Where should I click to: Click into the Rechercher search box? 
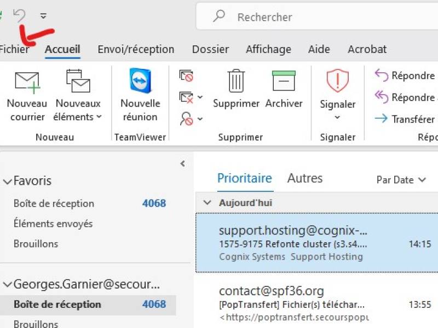coord(317,16)
